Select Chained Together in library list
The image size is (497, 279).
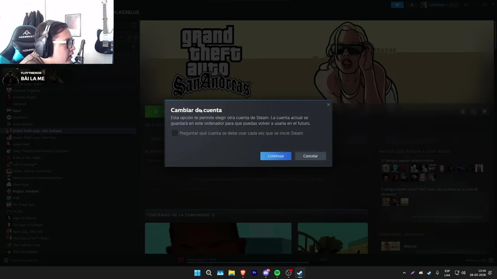(x=26, y=90)
